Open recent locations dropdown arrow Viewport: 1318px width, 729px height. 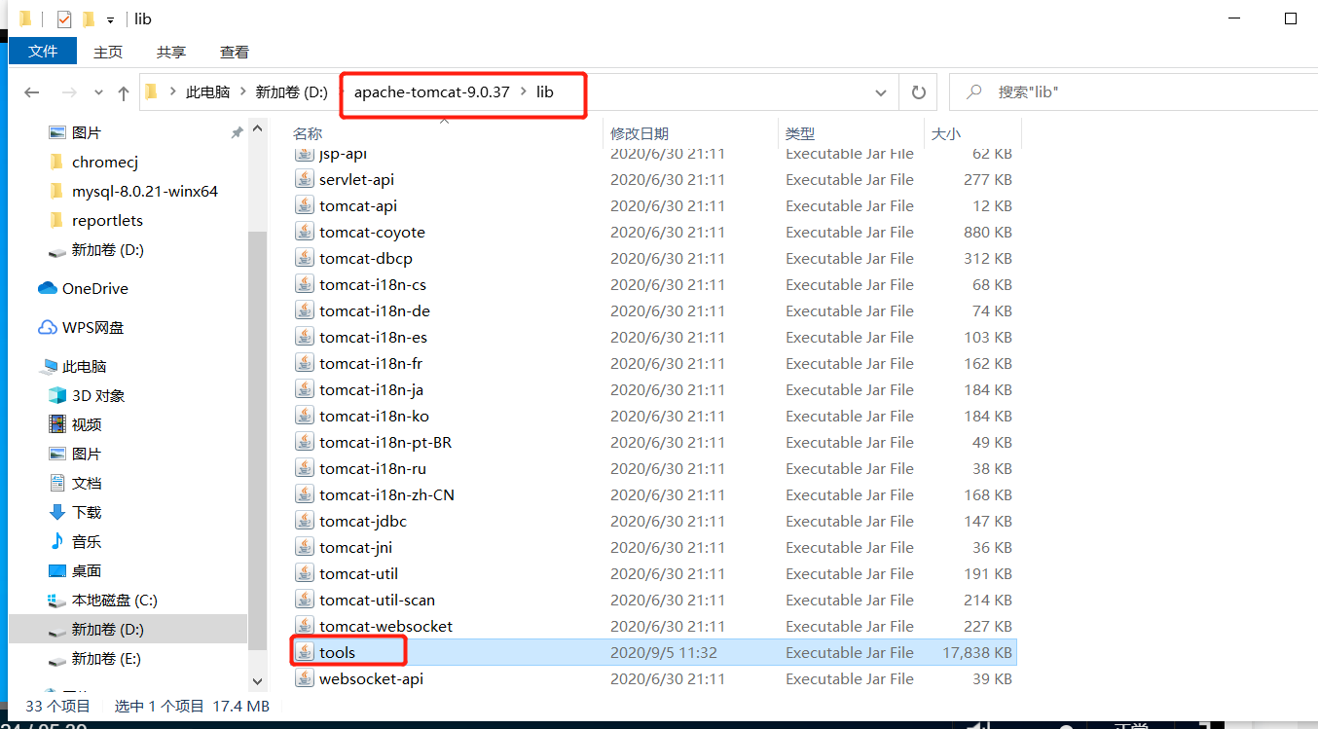98,92
